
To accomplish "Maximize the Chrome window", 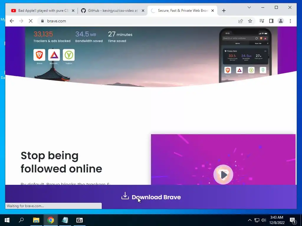I will tap(276, 7).
